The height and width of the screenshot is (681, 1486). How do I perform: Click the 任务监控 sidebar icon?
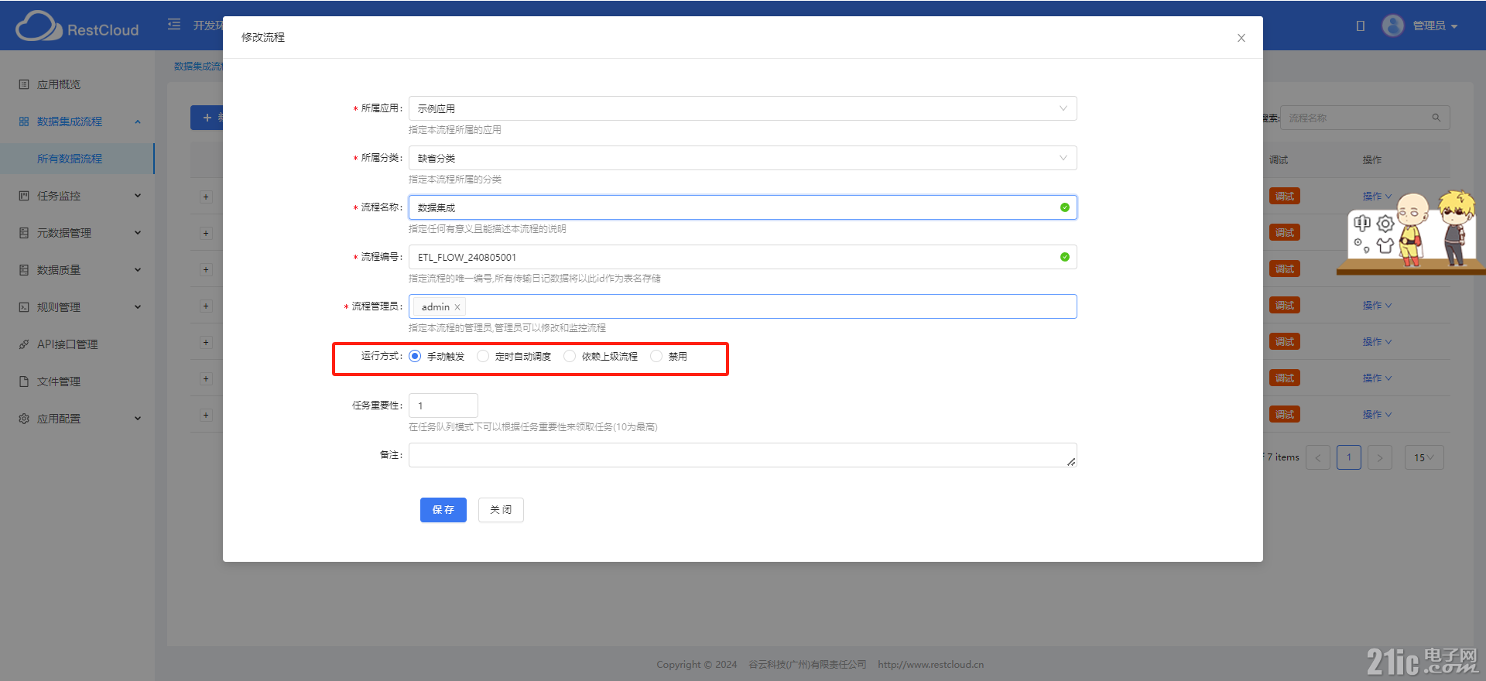24,196
